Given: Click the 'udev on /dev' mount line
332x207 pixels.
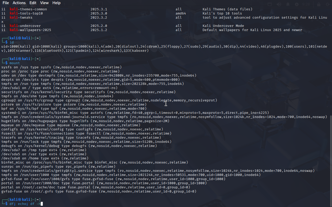Looking at the screenshot, I should click(99, 76).
